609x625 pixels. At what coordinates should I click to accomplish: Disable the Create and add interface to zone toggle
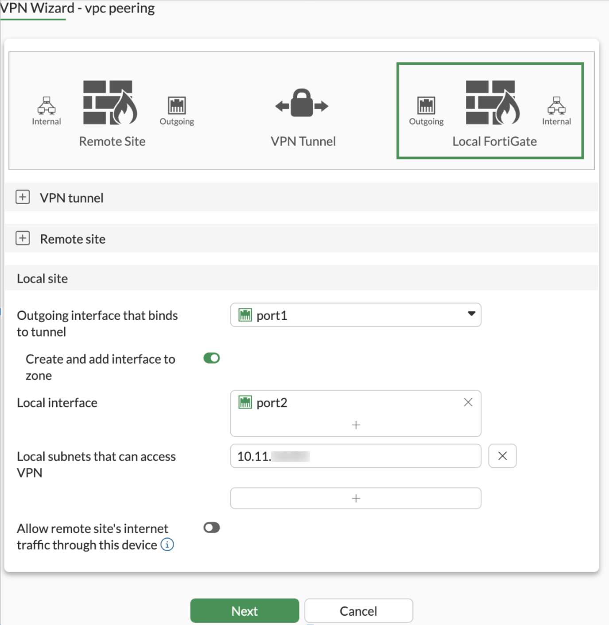pos(212,358)
